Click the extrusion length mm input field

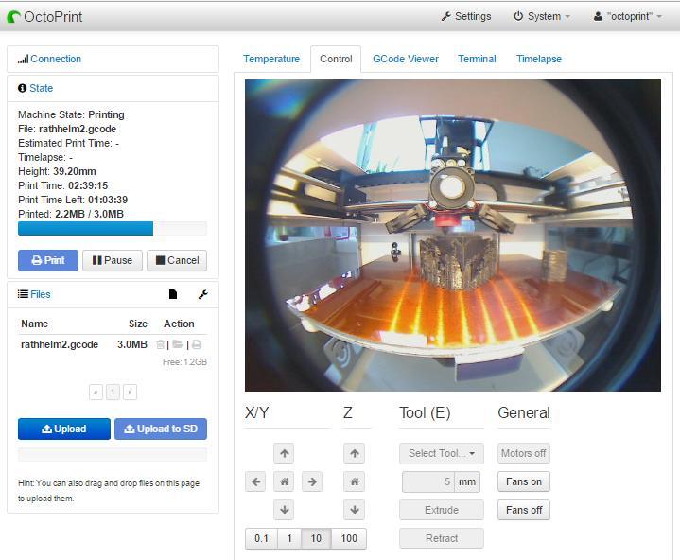pos(428,481)
